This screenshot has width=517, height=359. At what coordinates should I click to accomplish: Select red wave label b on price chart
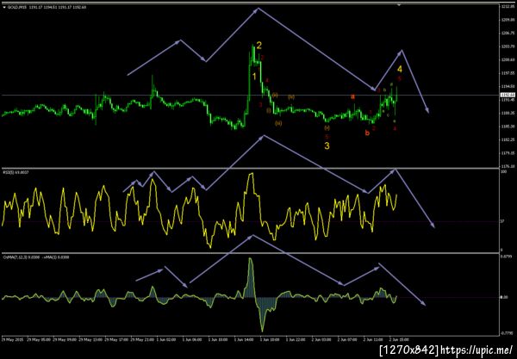(367, 133)
